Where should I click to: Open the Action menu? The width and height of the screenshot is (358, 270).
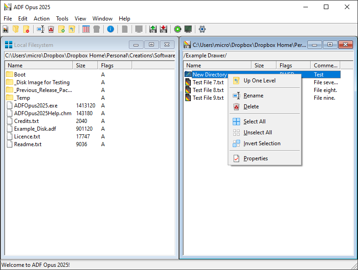click(41, 19)
